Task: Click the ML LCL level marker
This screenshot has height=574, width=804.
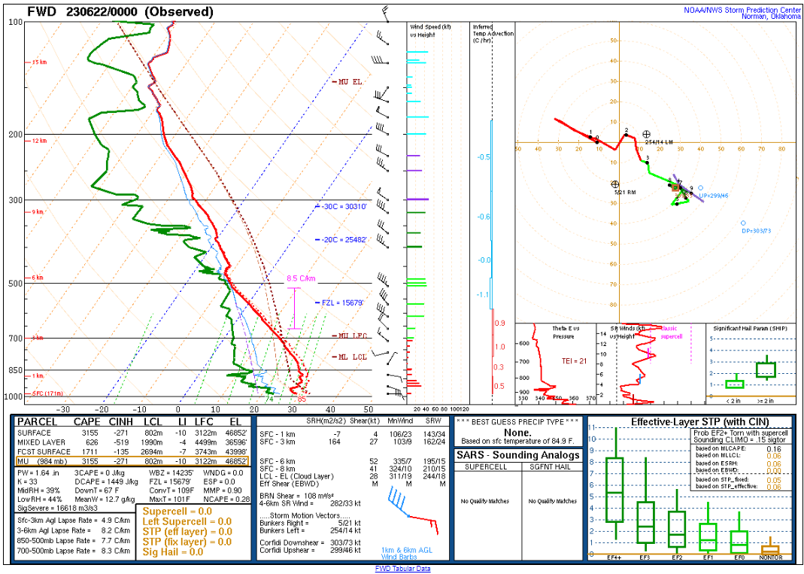Action: coord(351,357)
